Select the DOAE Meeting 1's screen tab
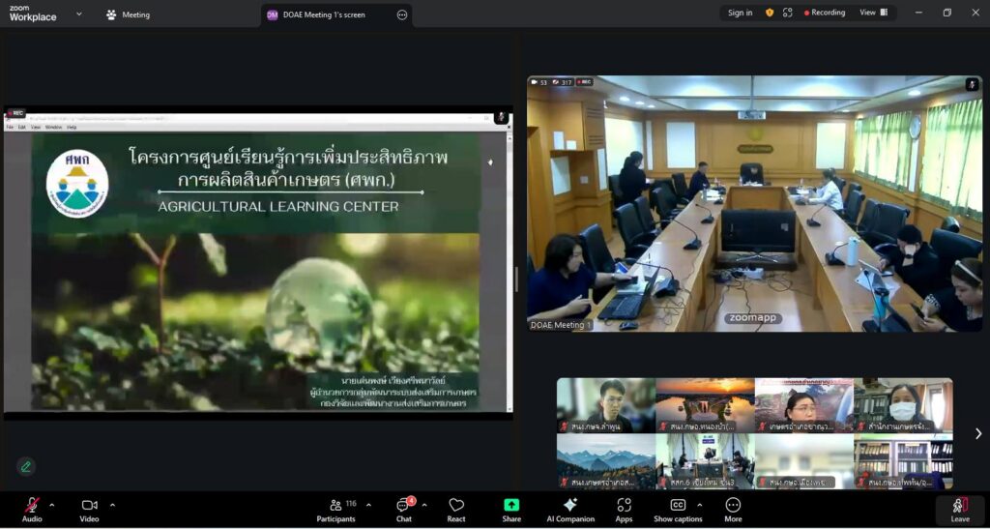The width and height of the screenshot is (990, 529). (324, 15)
